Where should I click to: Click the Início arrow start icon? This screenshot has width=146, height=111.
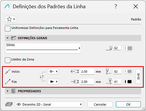[x=8, y=72]
